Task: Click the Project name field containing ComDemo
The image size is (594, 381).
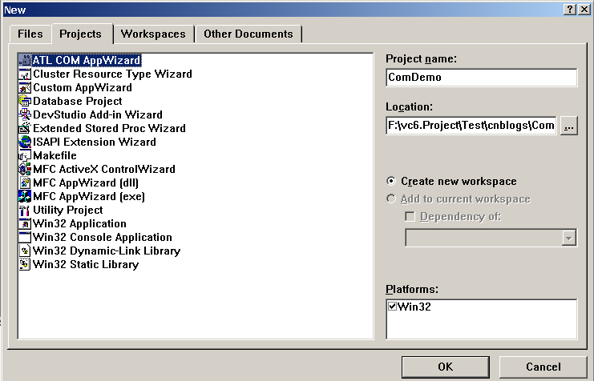Action: click(x=482, y=78)
